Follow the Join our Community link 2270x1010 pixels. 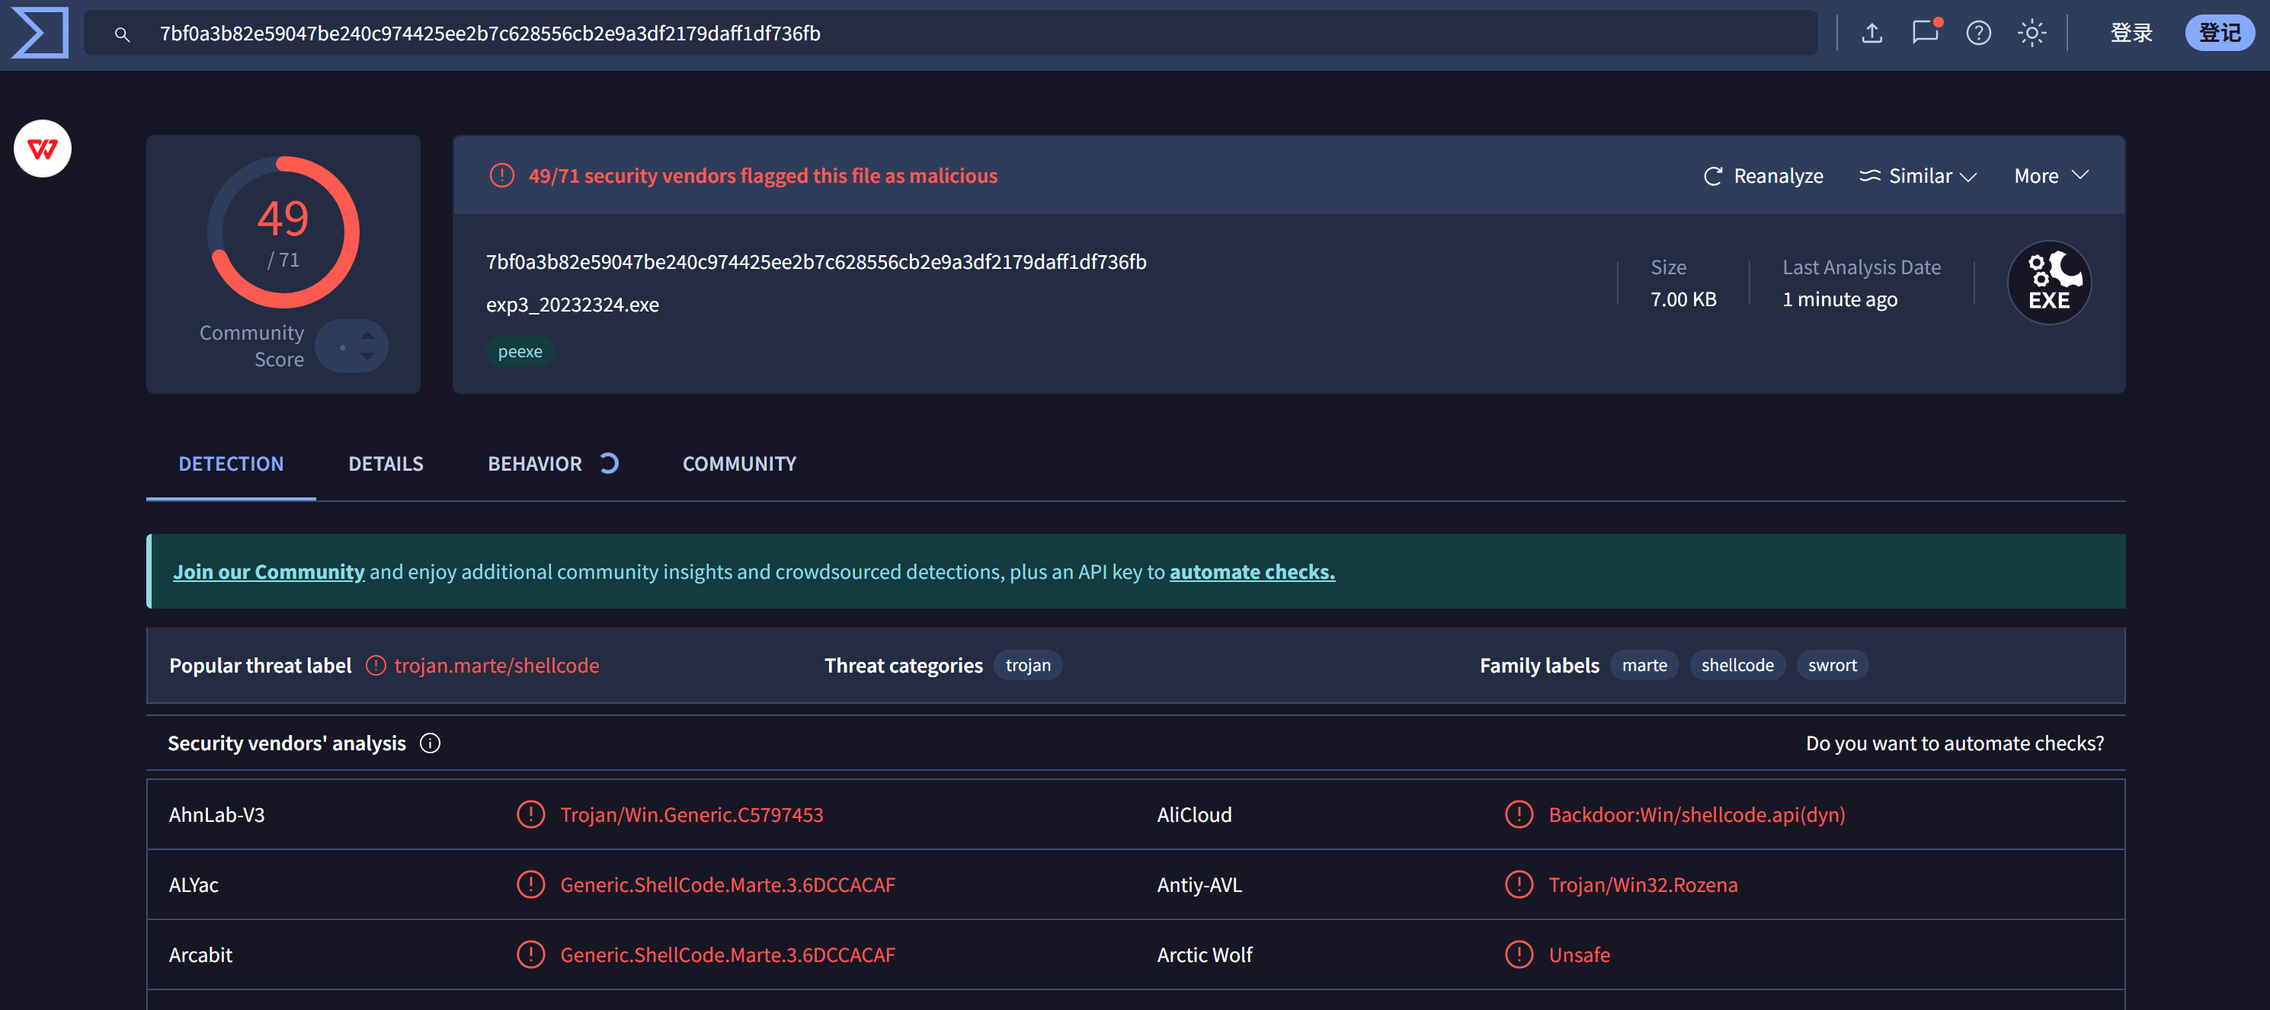click(268, 572)
